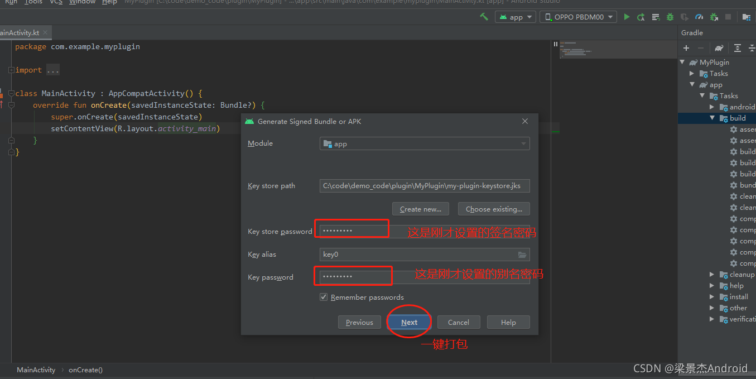The width and height of the screenshot is (756, 379).
Task: Start debugging with the green bug icon
Action: pos(670,17)
